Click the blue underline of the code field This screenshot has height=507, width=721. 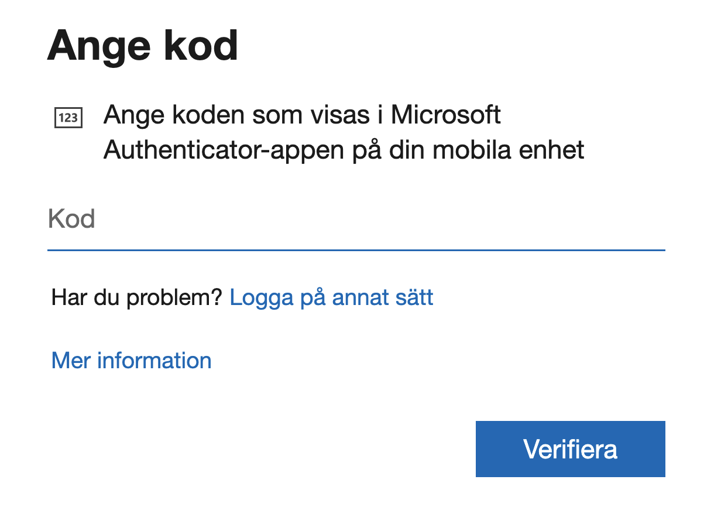click(356, 250)
